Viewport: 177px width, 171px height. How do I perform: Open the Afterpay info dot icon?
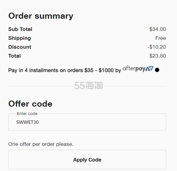coord(157,70)
